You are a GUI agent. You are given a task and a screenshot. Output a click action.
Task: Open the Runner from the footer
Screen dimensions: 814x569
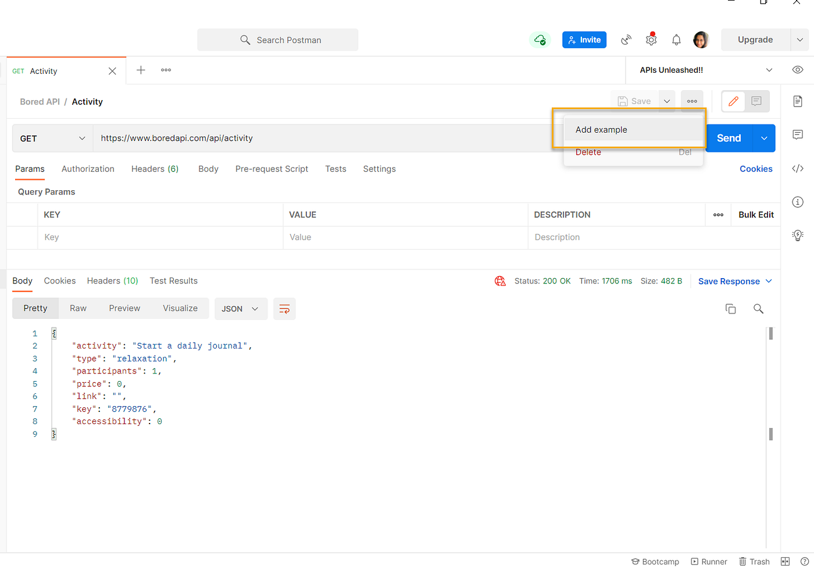[709, 561]
